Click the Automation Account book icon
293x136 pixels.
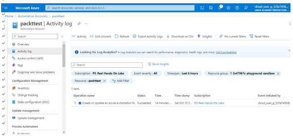pos(15,25)
